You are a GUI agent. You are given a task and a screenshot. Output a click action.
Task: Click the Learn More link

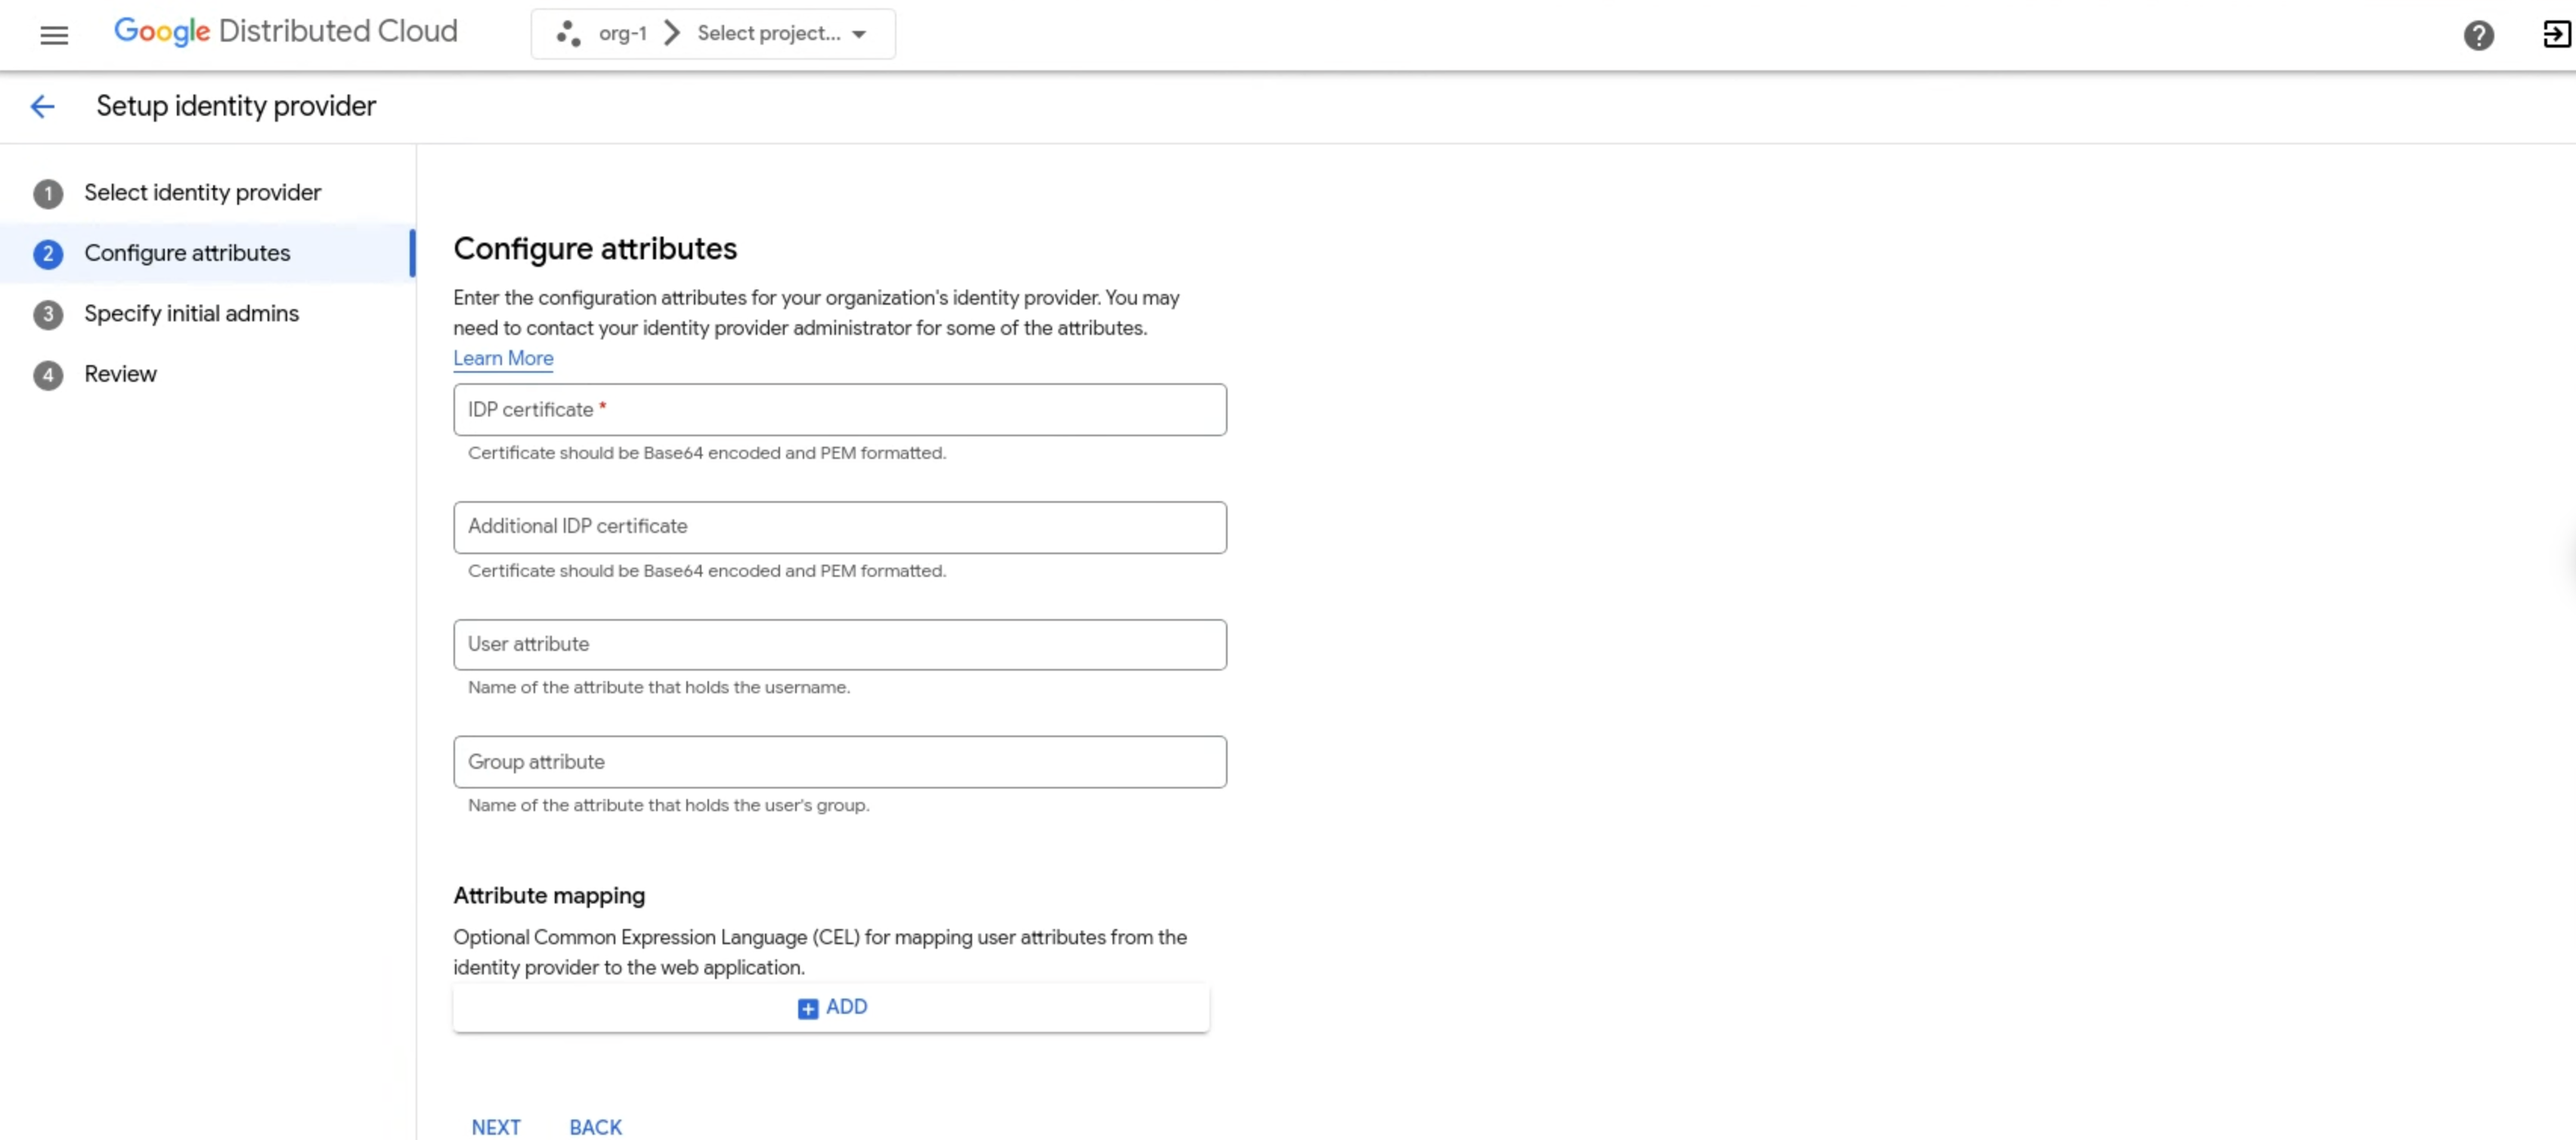[x=503, y=358]
